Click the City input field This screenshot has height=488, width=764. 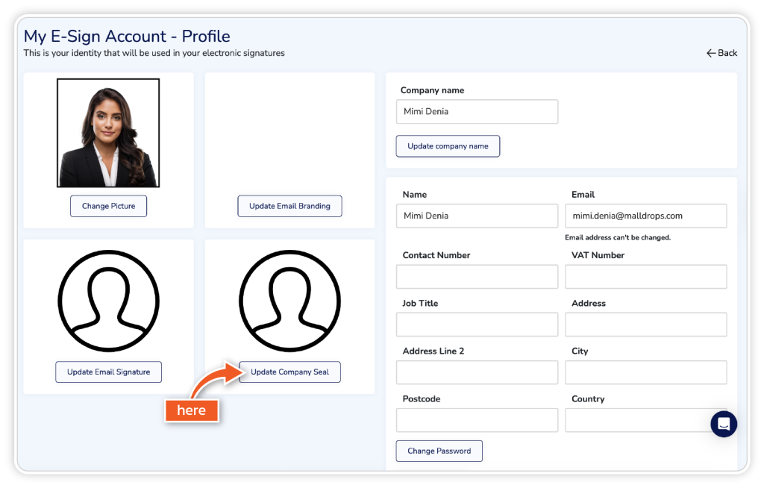coord(645,372)
